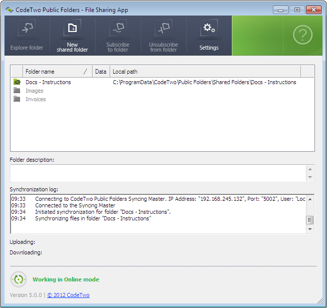Select the Docs - Instructions folder row

pyautogui.click(x=162, y=82)
